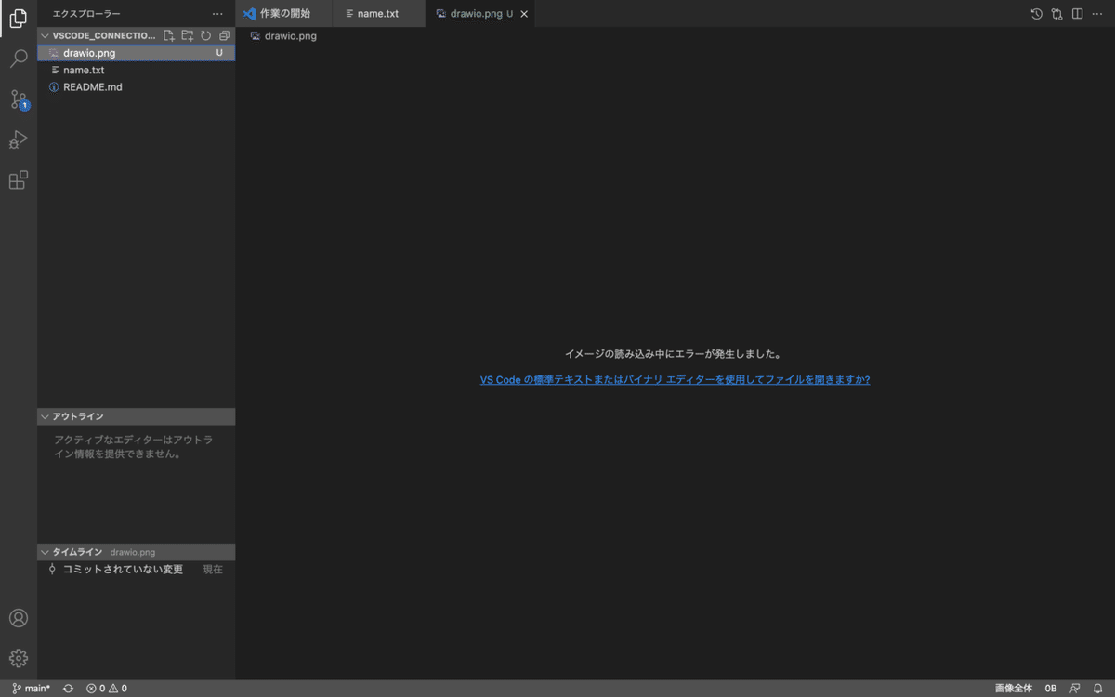Select drawio.png in the explorer tree

coord(137,53)
